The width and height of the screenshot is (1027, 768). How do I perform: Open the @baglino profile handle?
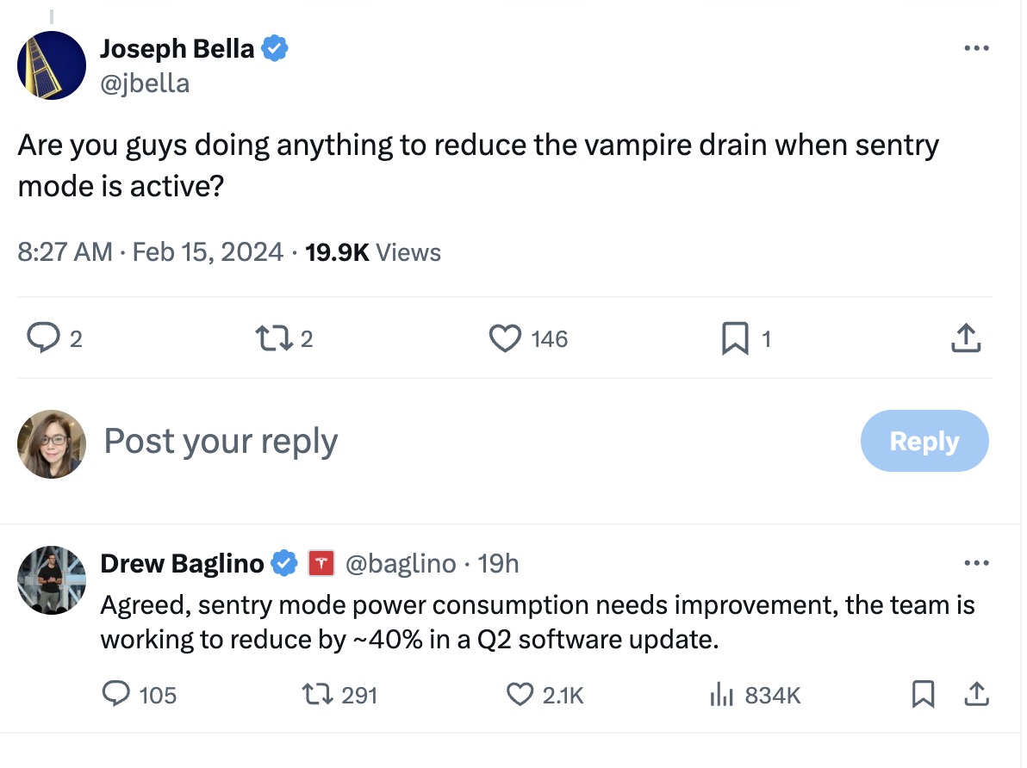point(401,564)
